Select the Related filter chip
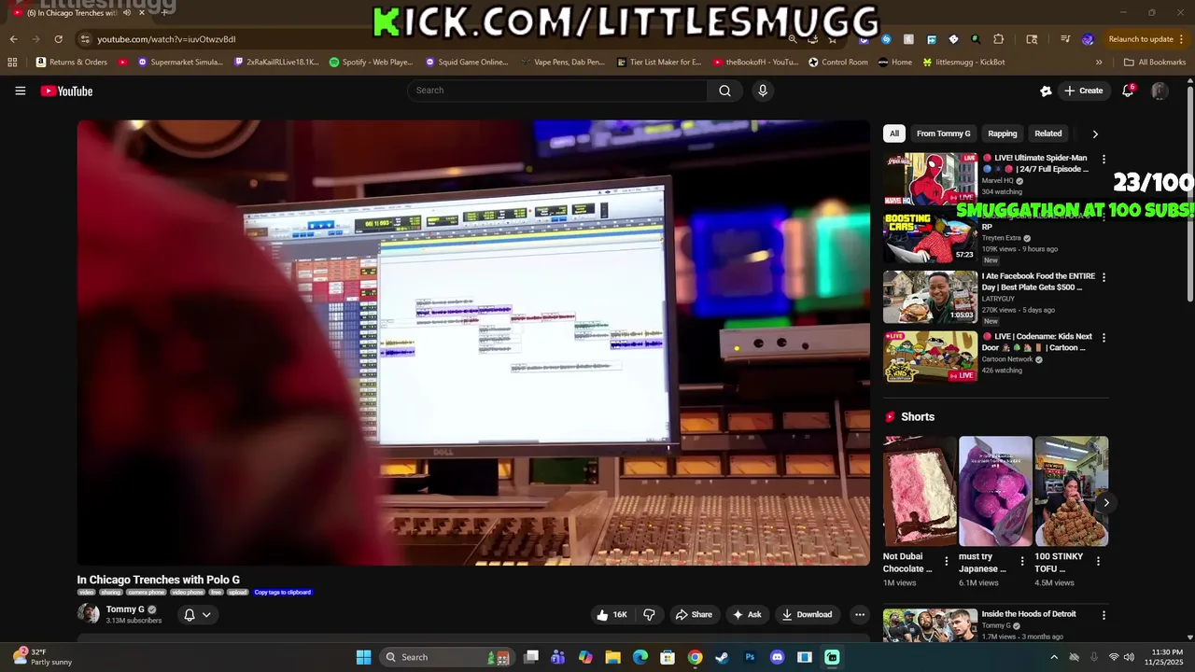 (1047, 133)
